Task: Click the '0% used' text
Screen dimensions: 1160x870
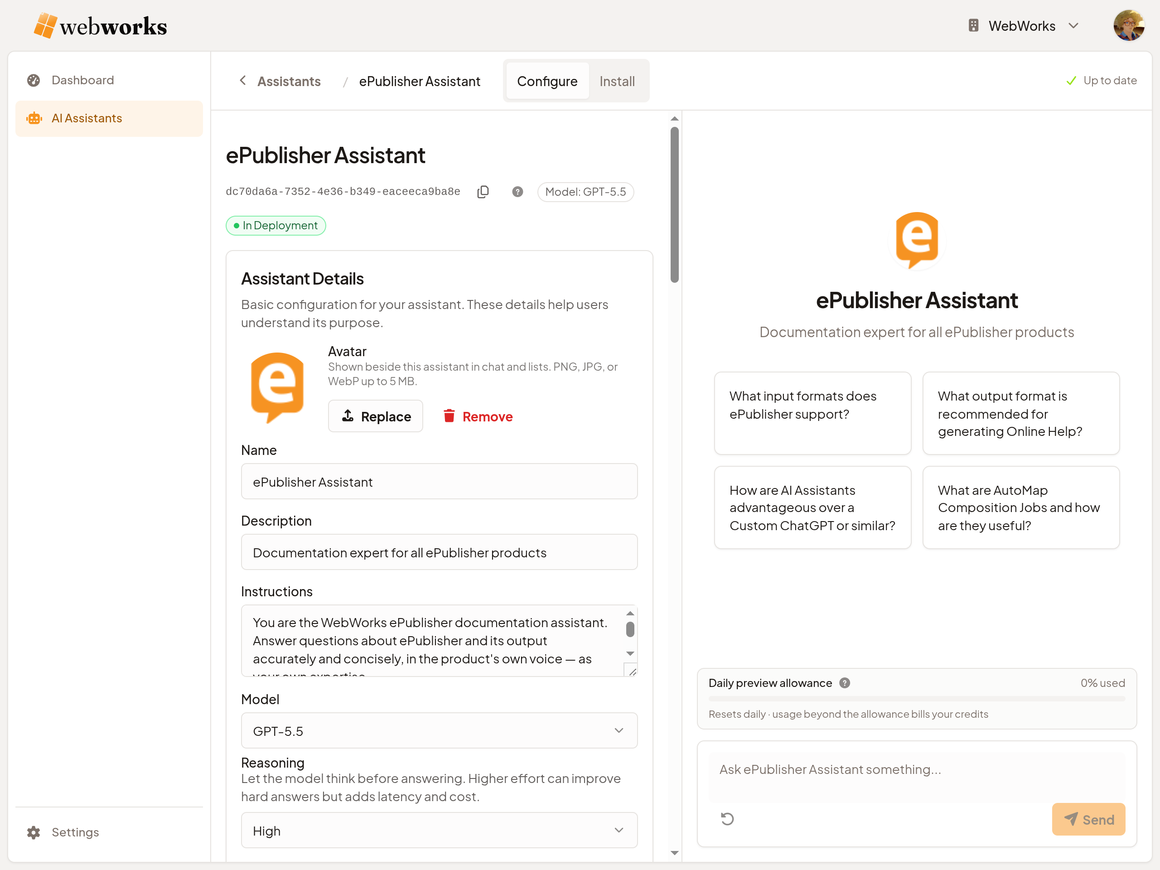Action: [x=1102, y=683]
